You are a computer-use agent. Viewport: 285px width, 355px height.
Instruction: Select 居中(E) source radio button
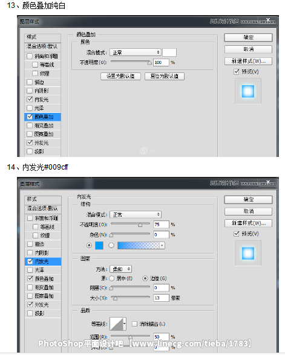(x=111, y=278)
